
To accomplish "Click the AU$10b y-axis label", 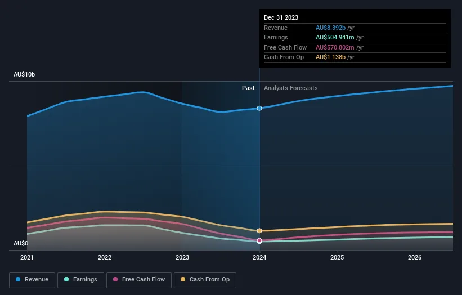I will pyautogui.click(x=25, y=75).
